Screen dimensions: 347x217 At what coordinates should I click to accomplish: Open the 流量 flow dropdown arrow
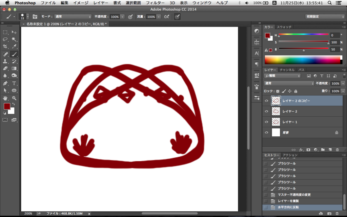159,17
